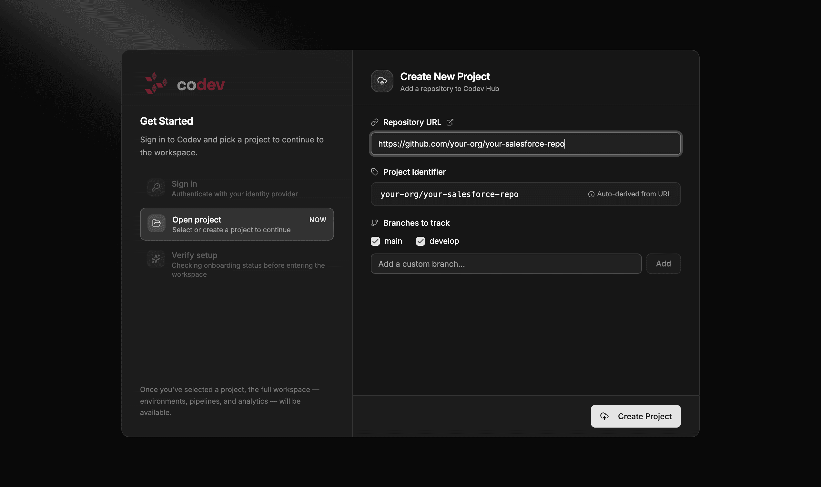Focus the Add a custom branch field
This screenshot has width=821, height=487.
pos(506,264)
